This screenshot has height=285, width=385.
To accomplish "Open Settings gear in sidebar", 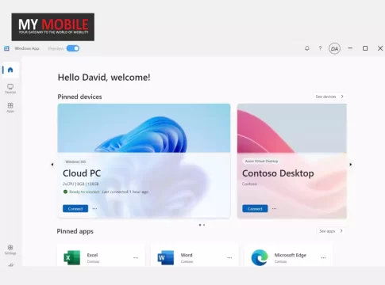I will click(x=10, y=249).
